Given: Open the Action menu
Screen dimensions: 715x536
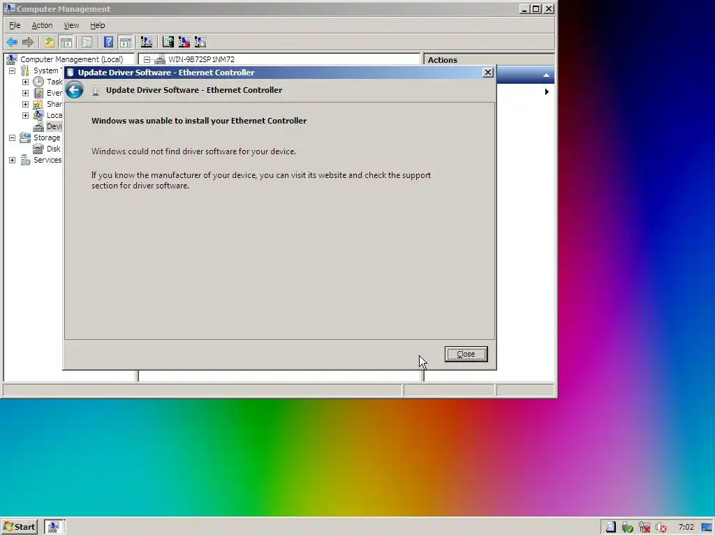Looking at the screenshot, I should point(42,25).
